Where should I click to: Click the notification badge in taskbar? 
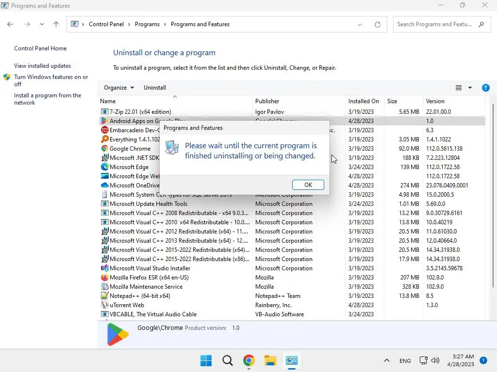tap(483, 360)
